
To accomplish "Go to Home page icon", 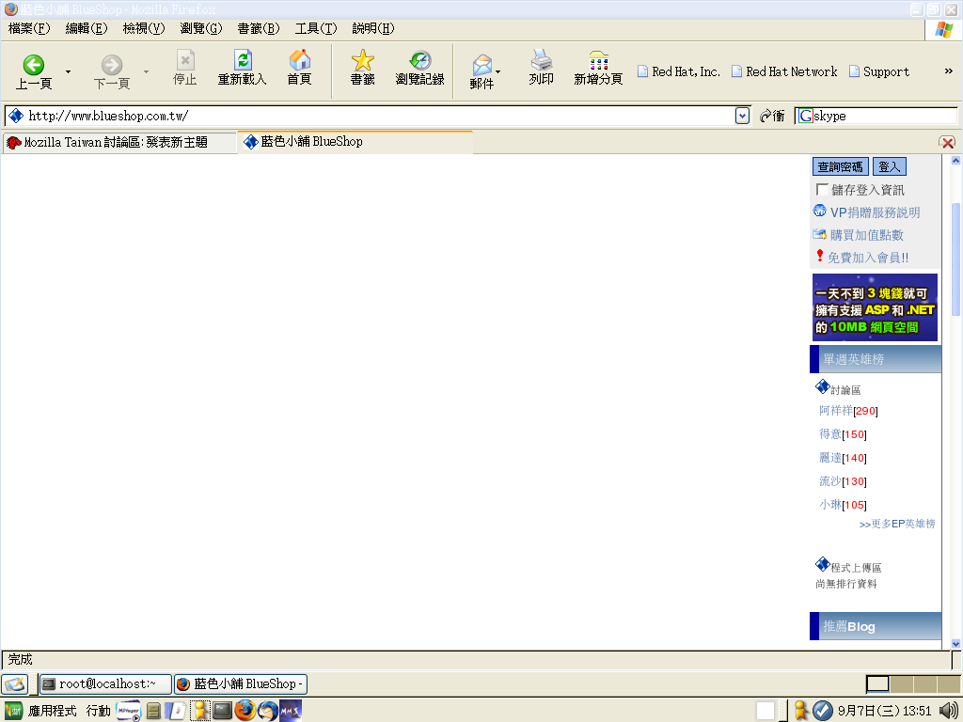I will (299, 61).
